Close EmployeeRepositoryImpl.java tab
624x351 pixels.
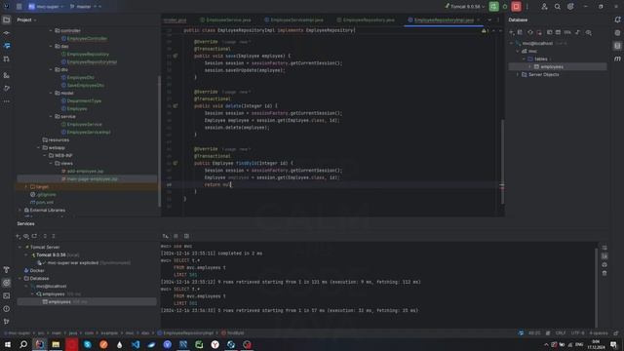tap(479, 19)
